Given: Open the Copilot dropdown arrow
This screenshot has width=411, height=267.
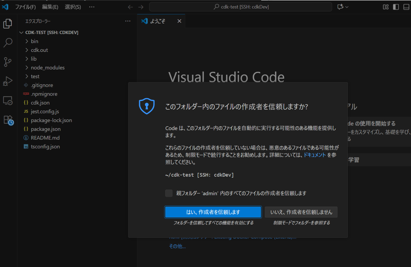Looking at the screenshot, I should pyautogui.click(x=347, y=7).
